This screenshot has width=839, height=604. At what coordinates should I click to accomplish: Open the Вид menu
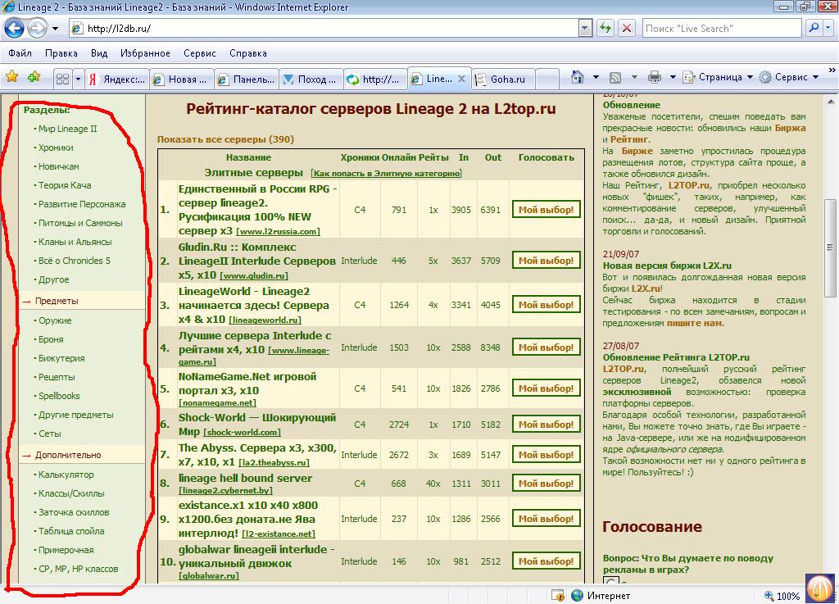pyautogui.click(x=99, y=53)
